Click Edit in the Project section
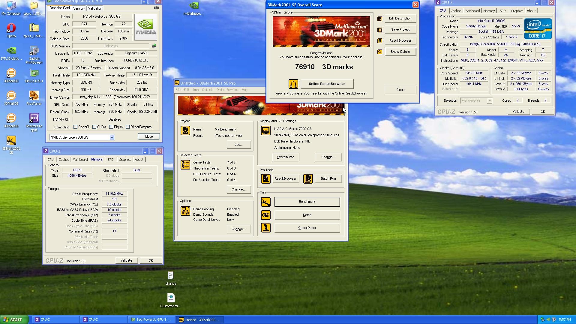This screenshot has width=576, height=324. (x=238, y=144)
